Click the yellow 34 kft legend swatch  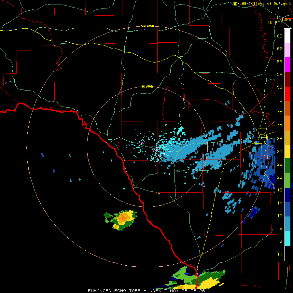(x=287, y=151)
